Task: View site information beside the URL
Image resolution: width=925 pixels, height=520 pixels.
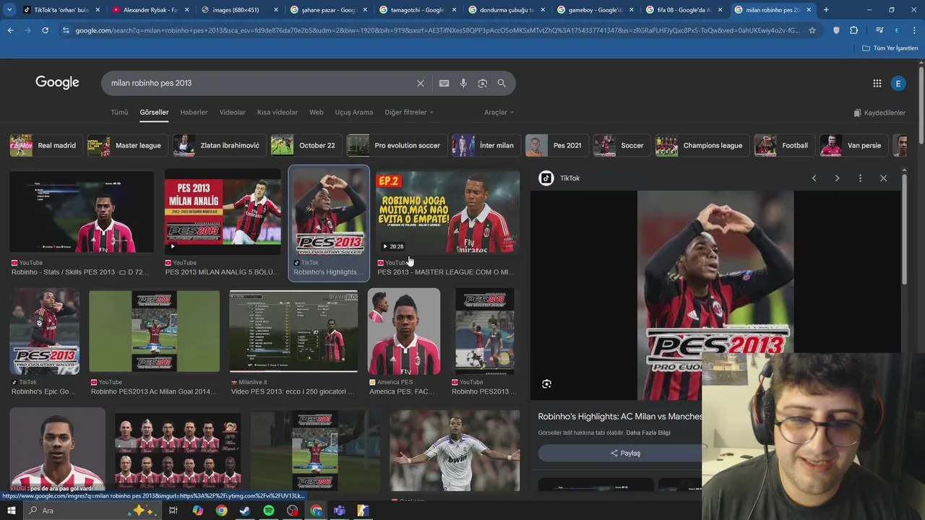Action: (x=66, y=30)
